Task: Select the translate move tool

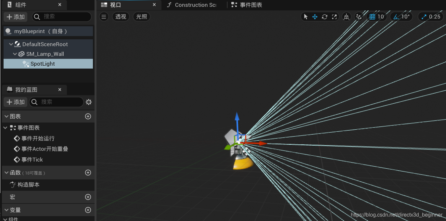Action: (315, 17)
